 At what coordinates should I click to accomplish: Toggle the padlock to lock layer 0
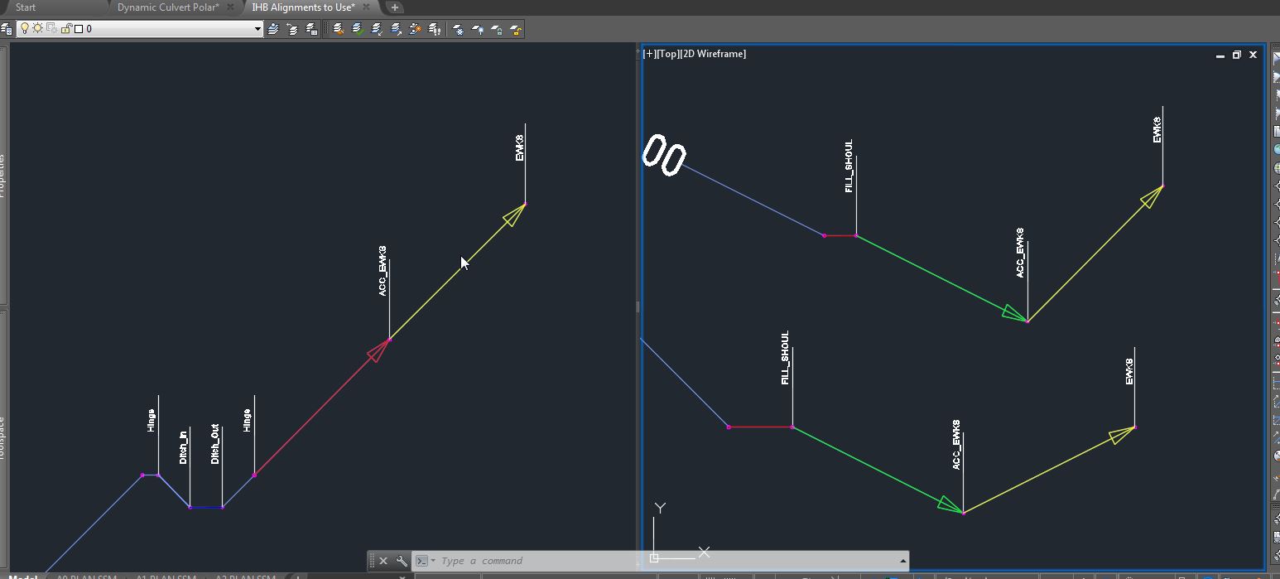65,27
